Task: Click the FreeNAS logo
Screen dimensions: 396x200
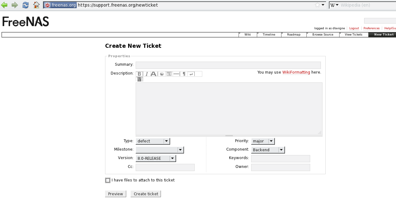Action: [26, 21]
